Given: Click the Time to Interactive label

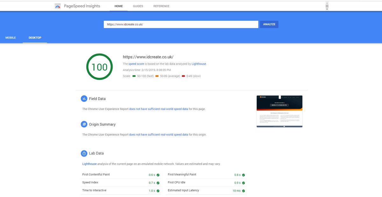Looking at the screenshot, I should 94,191.
